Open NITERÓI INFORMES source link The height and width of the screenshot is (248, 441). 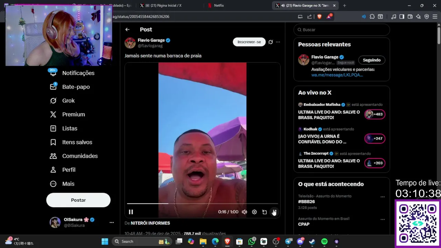(x=150, y=223)
